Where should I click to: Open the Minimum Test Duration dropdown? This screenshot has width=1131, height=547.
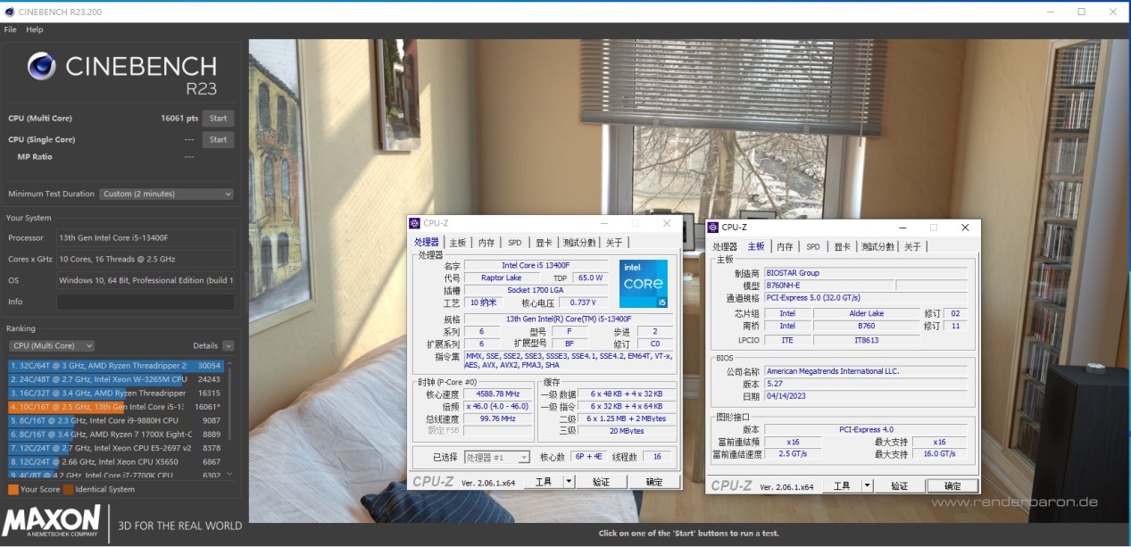point(166,194)
